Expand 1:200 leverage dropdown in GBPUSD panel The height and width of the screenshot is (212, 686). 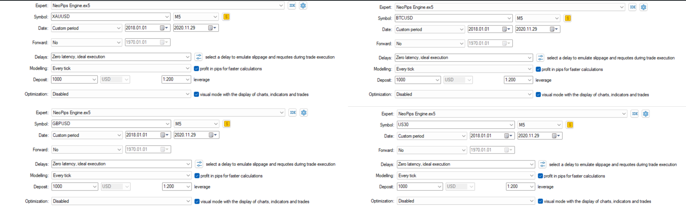(x=188, y=187)
